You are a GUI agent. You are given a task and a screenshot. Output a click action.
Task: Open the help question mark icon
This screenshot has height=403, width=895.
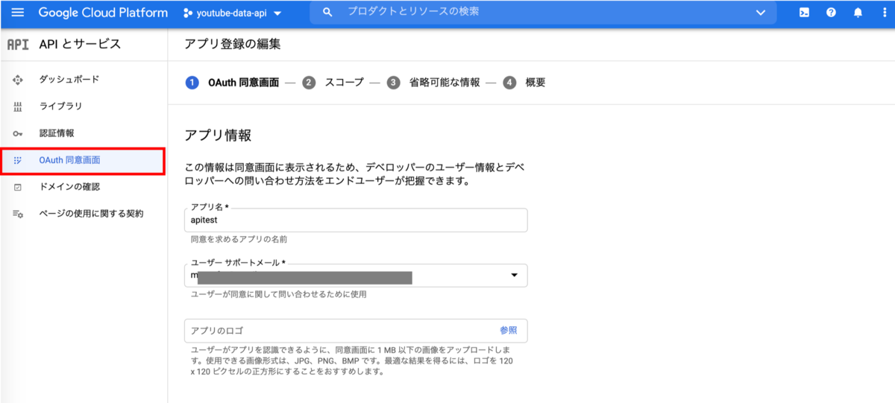click(x=831, y=13)
